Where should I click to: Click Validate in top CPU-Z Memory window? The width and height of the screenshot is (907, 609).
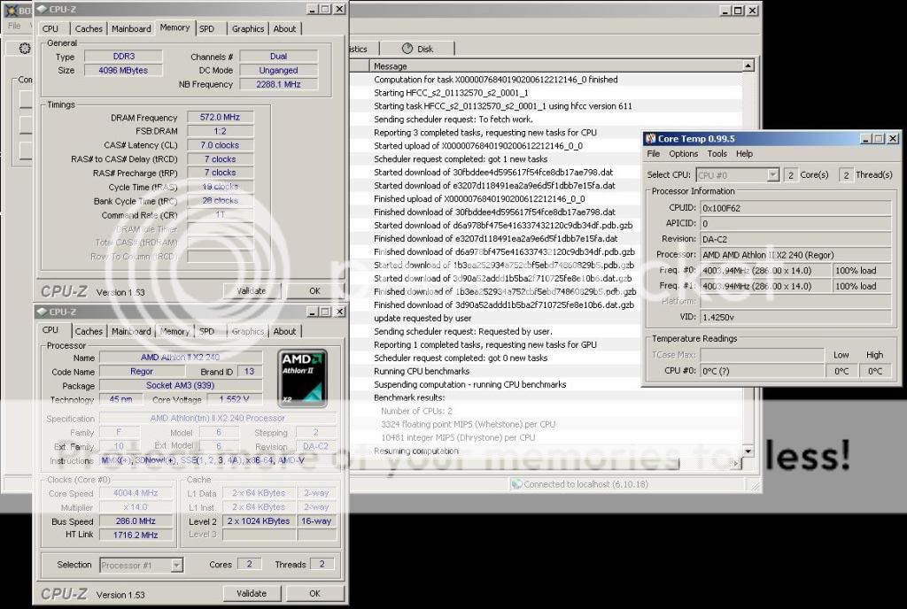pyautogui.click(x=252, y=290)
